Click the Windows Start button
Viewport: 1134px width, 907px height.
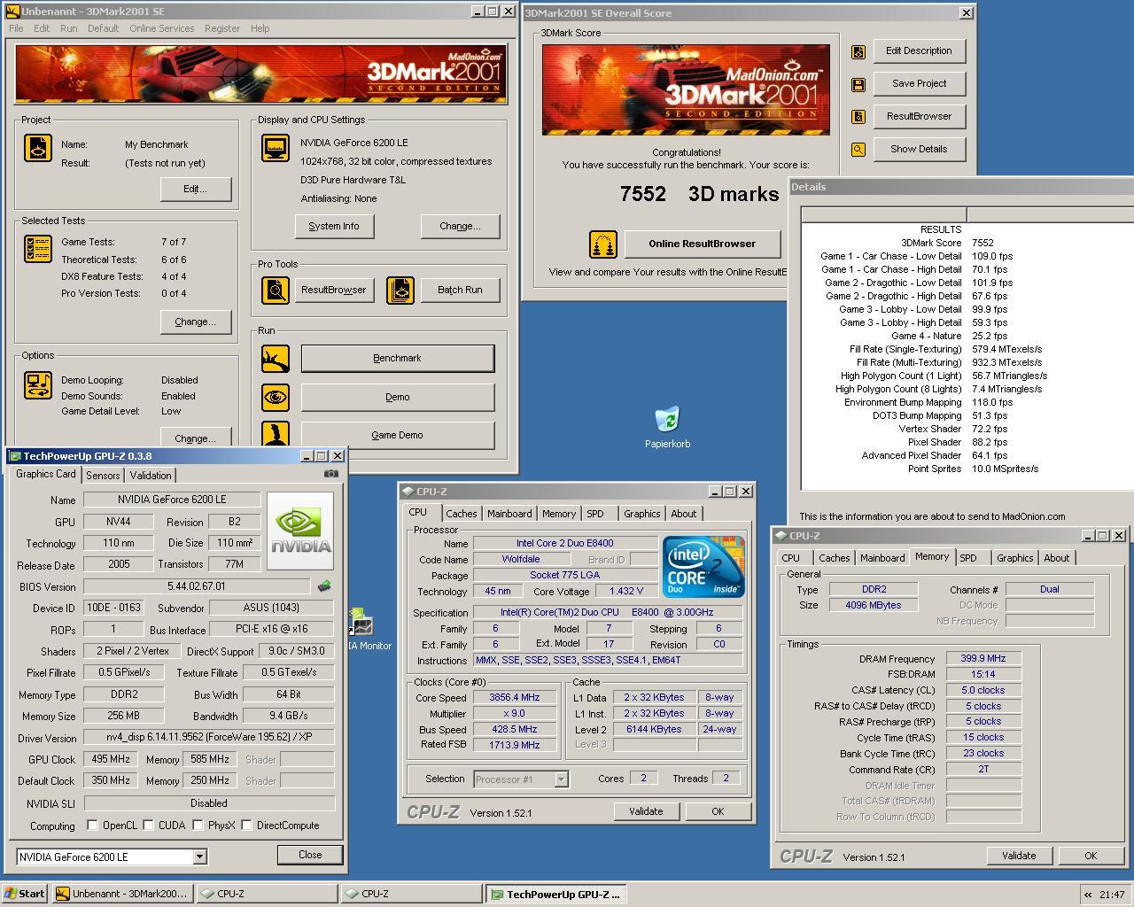[26, 895]
